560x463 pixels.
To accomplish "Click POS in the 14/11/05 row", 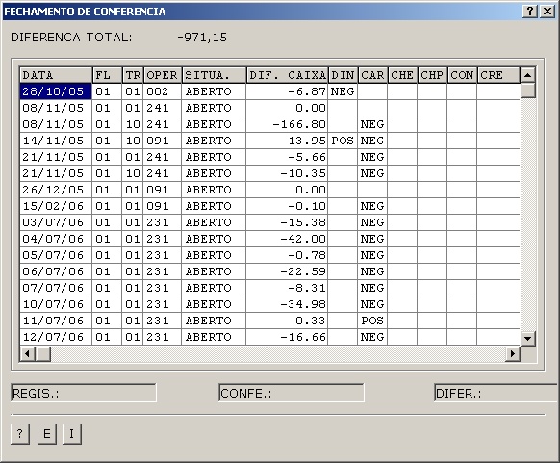I will (343, 141).
